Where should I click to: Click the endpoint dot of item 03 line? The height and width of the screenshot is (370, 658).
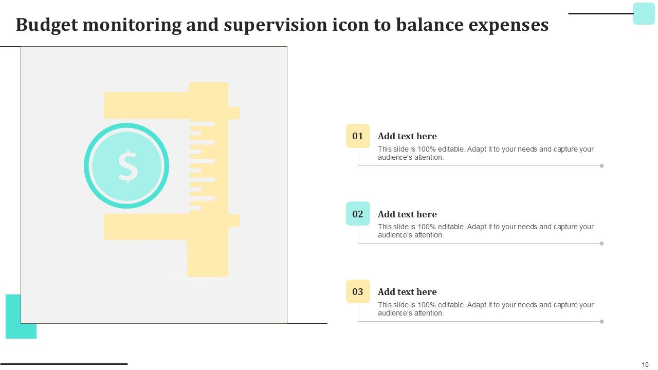601,322
